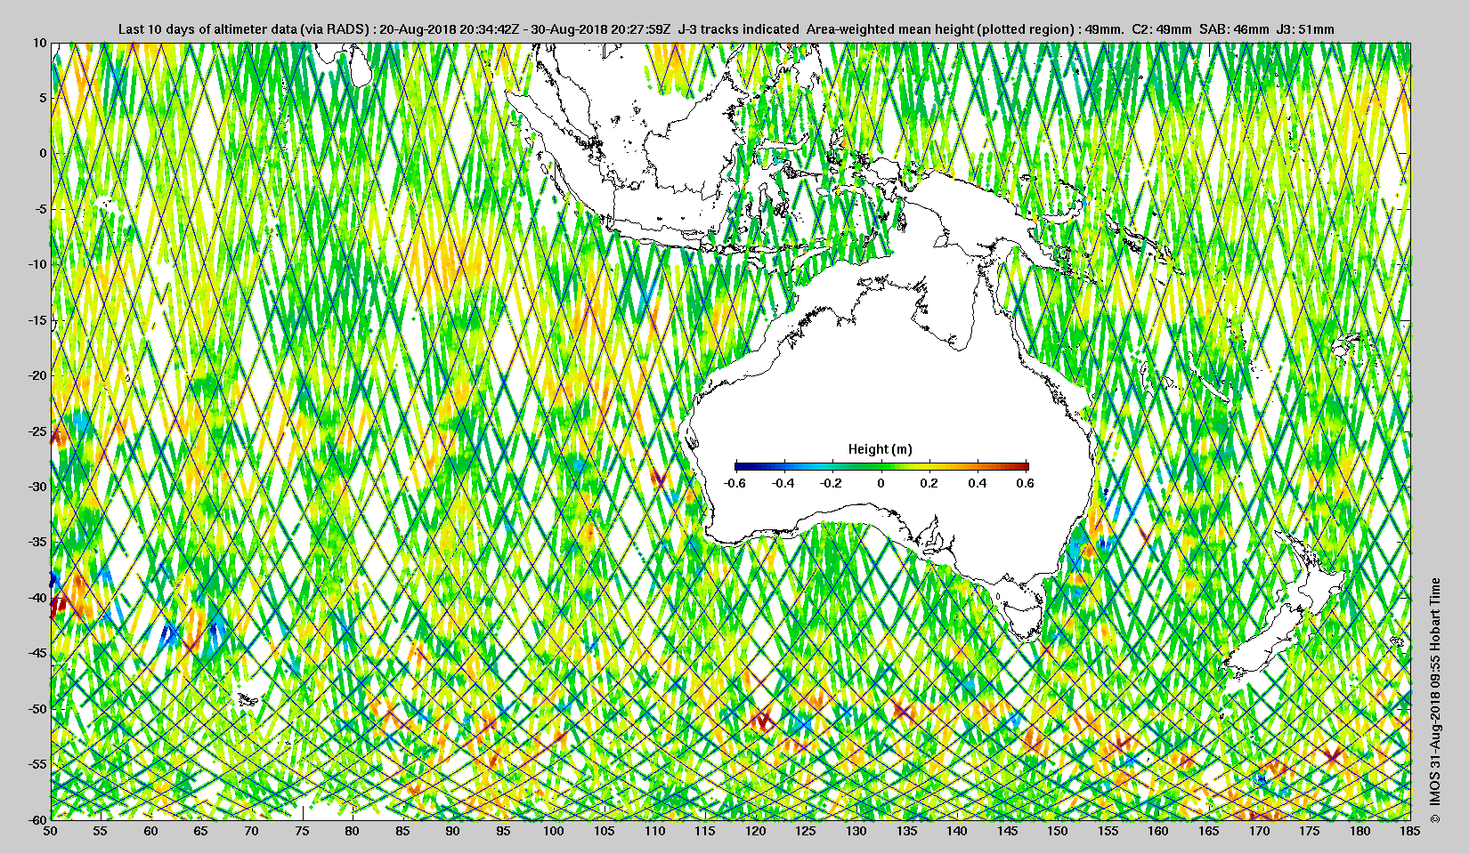Click longitude axis label "70"
1469x854 pixels.
click(252, 831)
